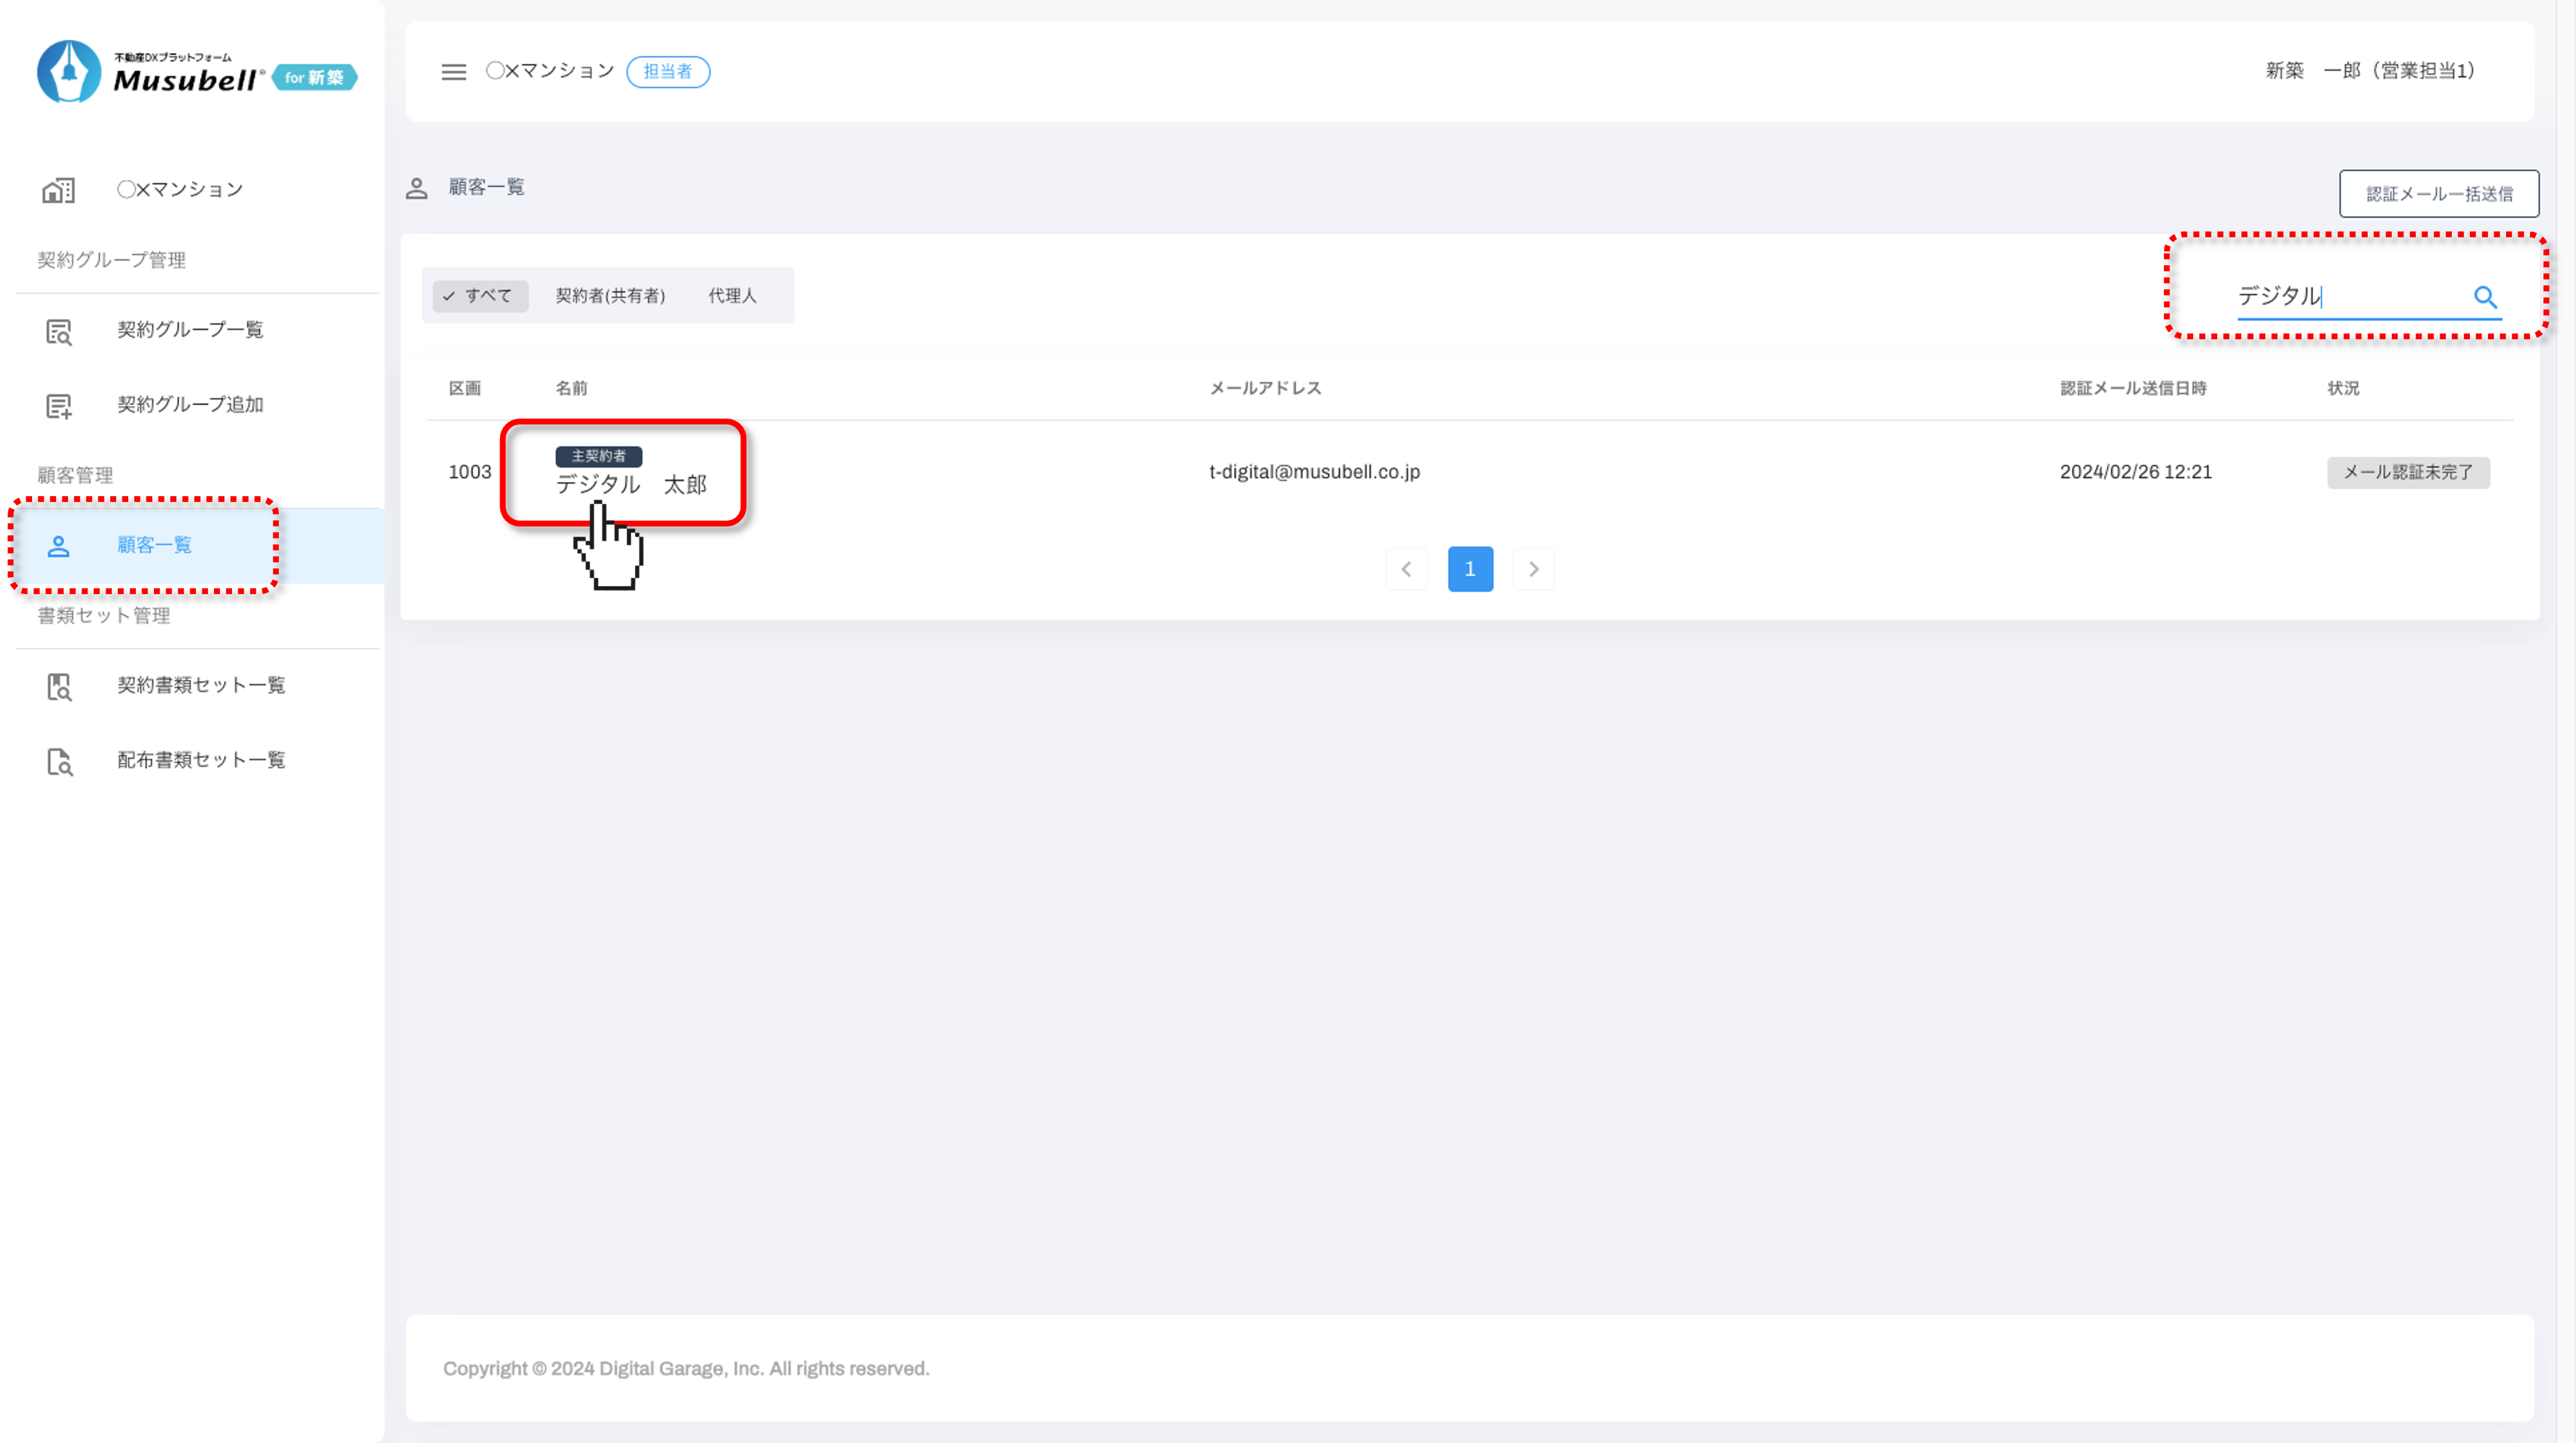
Task: Select the 代理人 filter
Action: tap(732, 296)
